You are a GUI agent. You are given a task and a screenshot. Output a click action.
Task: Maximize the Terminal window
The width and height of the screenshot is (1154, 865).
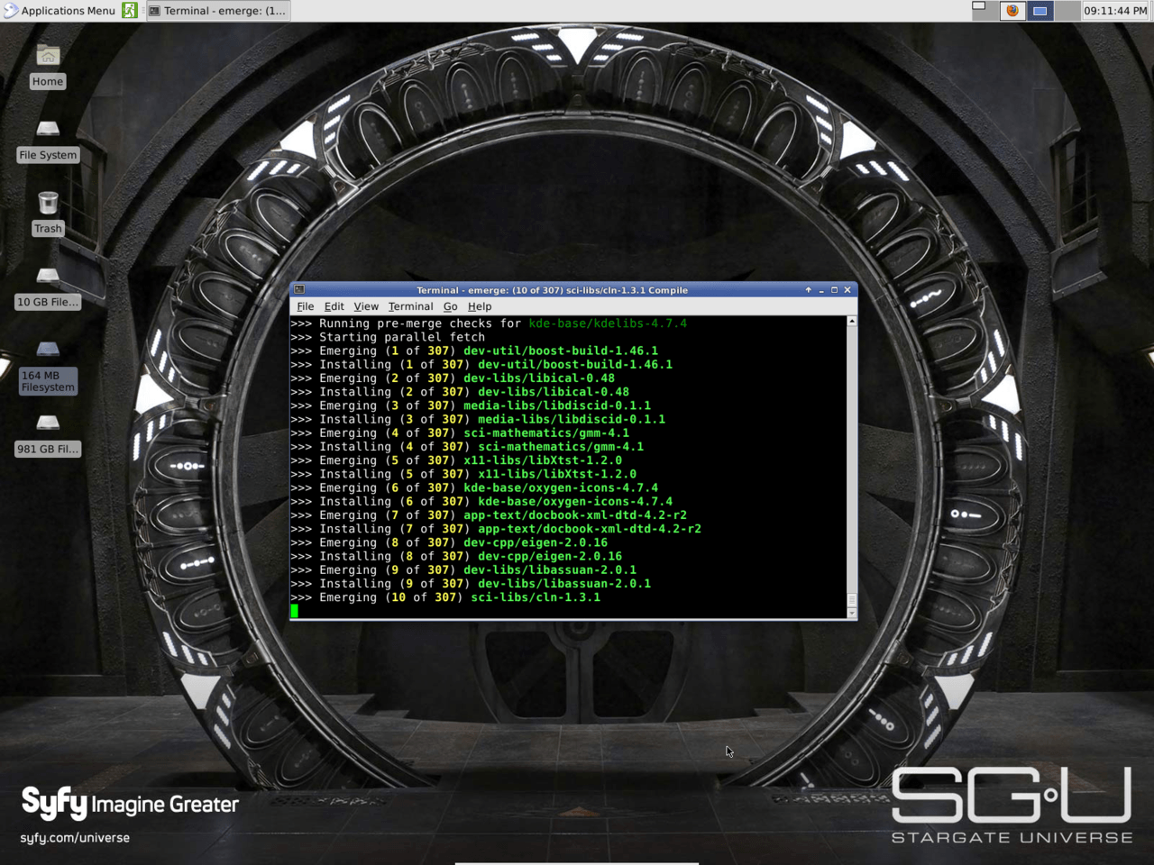click(x=834, y=290)
